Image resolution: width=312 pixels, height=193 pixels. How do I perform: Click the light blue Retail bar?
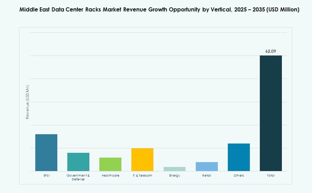pos(207,166)
